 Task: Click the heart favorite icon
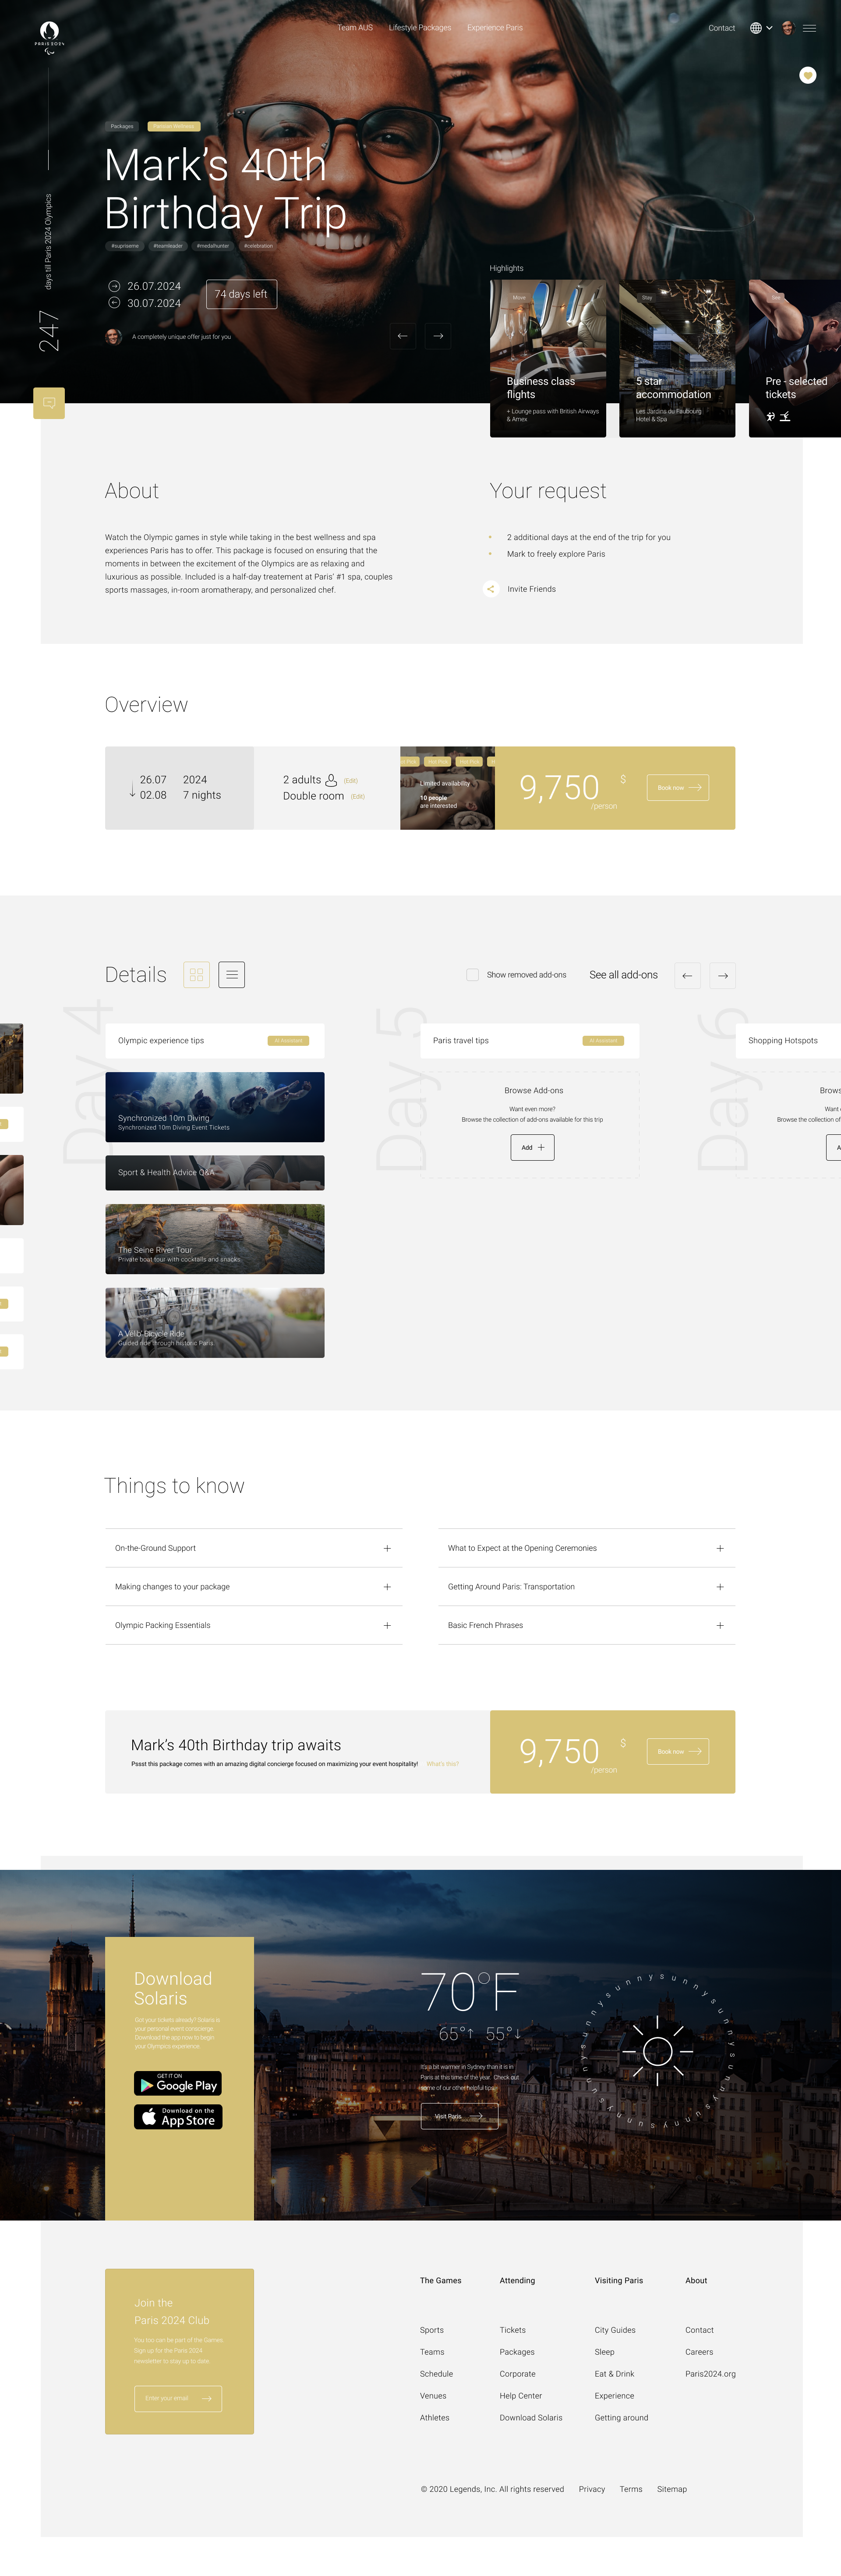point(808,75)
